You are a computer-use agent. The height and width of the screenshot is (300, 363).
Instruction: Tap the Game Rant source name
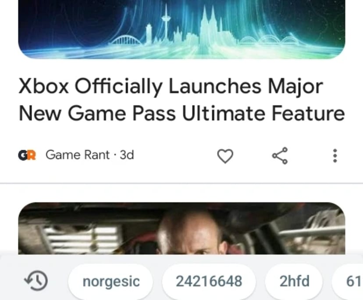tap(77, 155)
